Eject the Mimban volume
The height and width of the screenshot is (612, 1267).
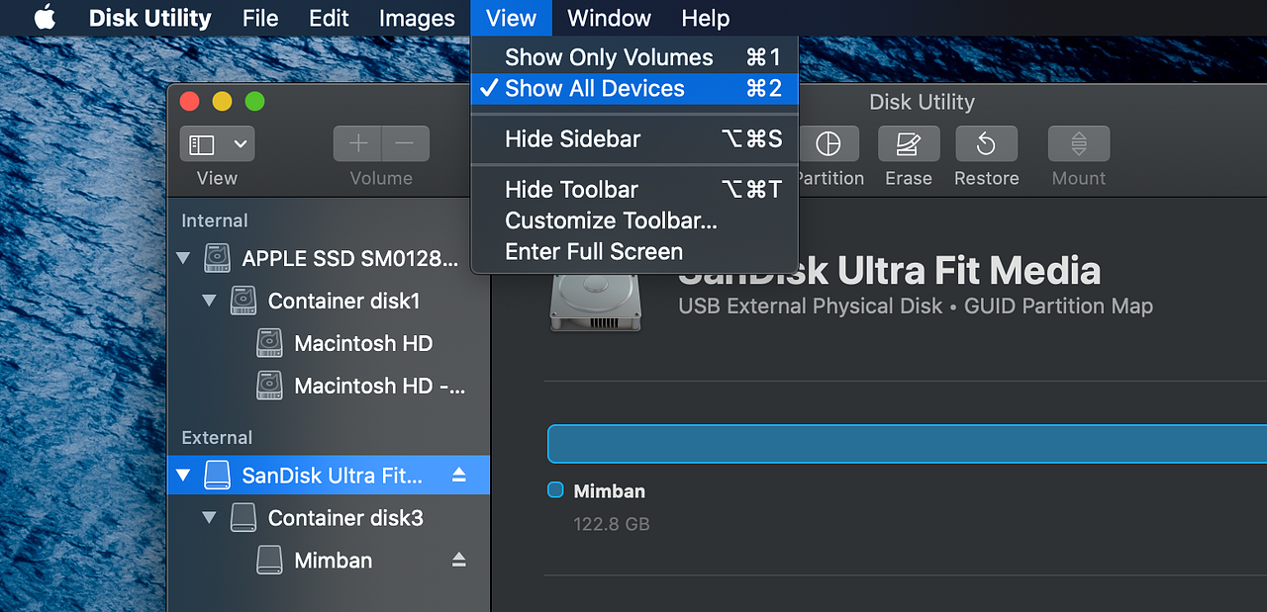[x=458, y=560]
